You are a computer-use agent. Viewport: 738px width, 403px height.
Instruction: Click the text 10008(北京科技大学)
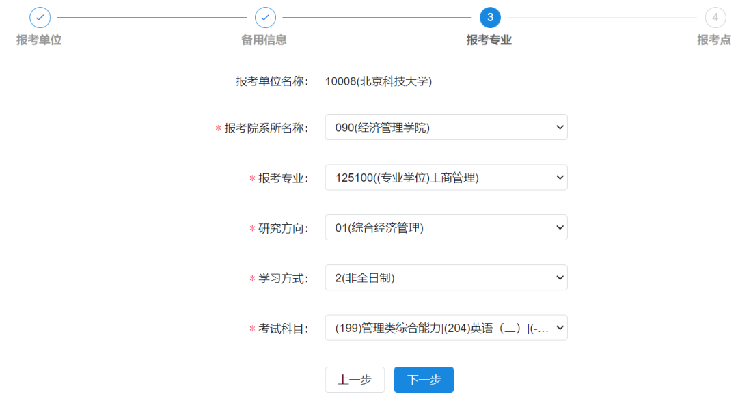tap(379, 81)
